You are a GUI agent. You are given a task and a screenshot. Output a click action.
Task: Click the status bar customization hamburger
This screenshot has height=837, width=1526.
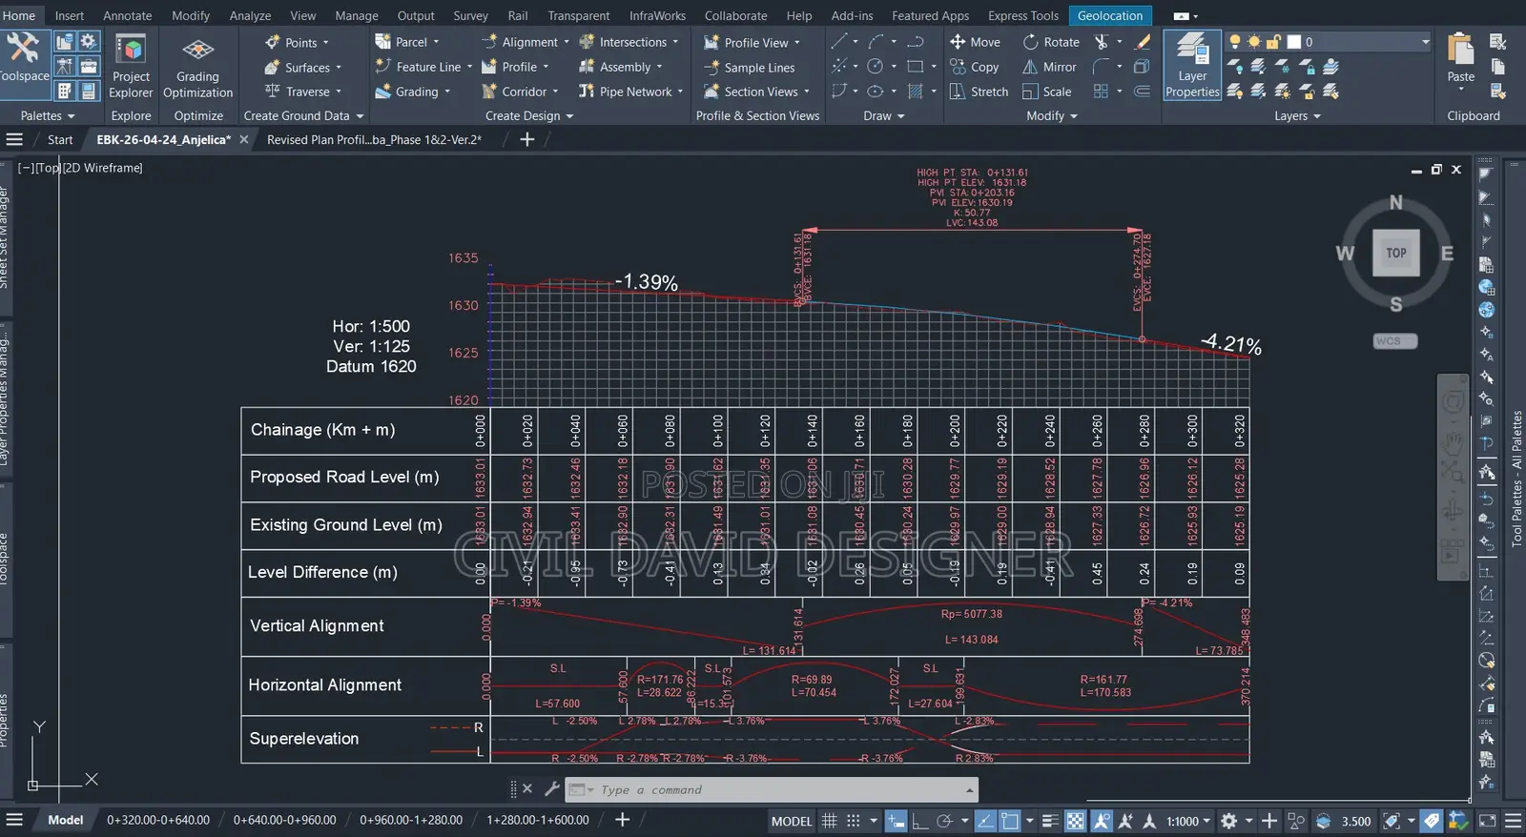[1513, 821]
